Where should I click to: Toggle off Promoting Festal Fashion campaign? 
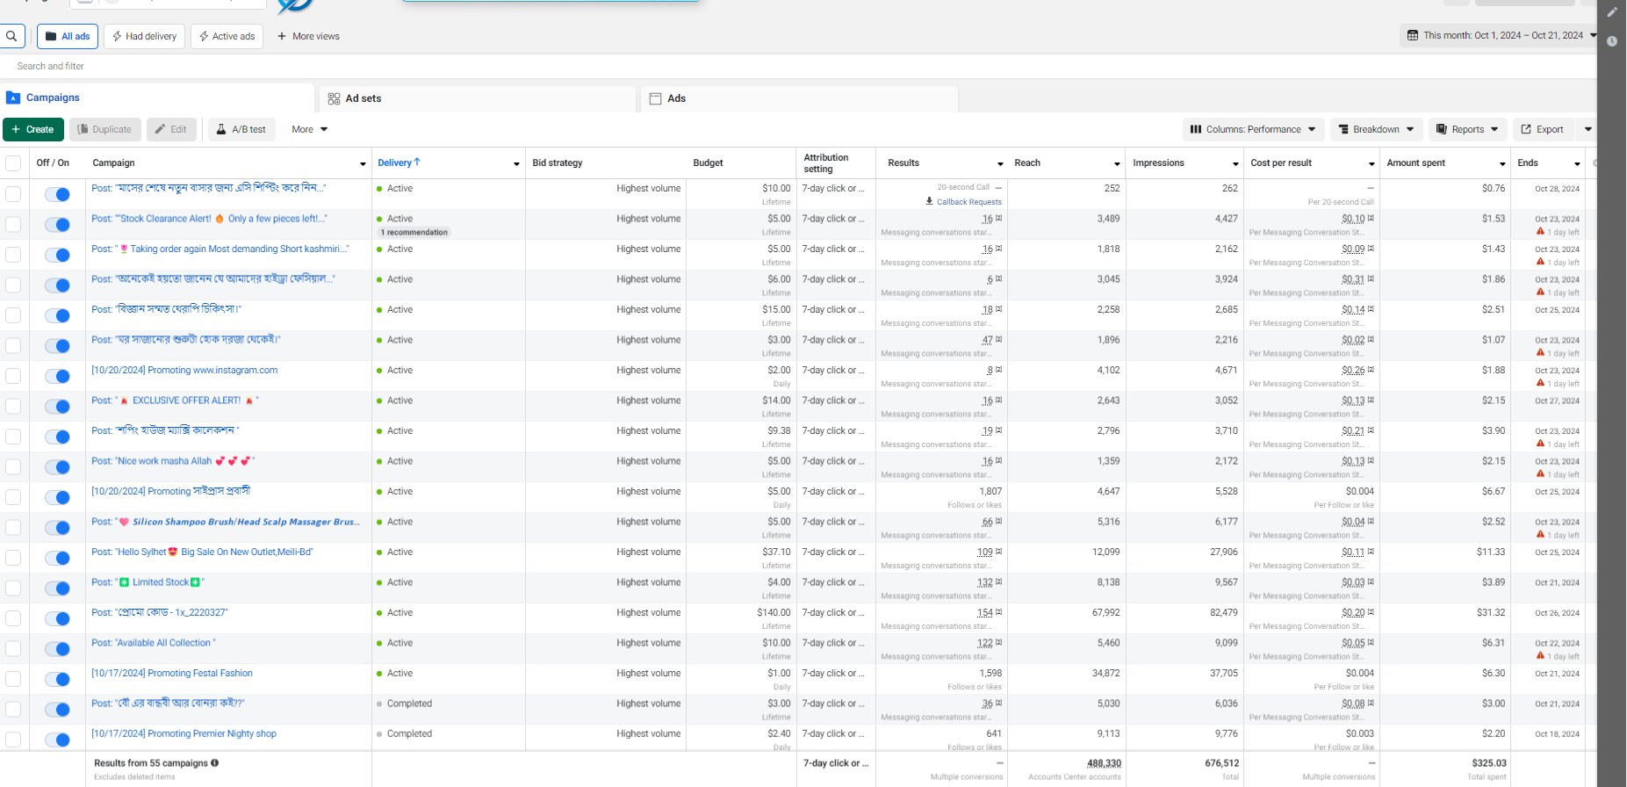tap(57, 679)
